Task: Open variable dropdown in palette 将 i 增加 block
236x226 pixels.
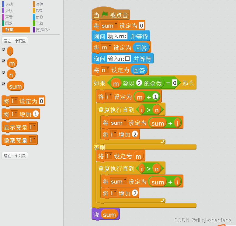Action: pos(14,114)
